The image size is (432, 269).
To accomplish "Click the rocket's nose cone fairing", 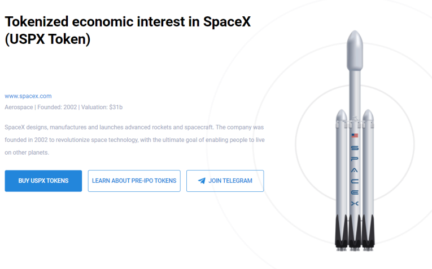I will pos(355,51).
